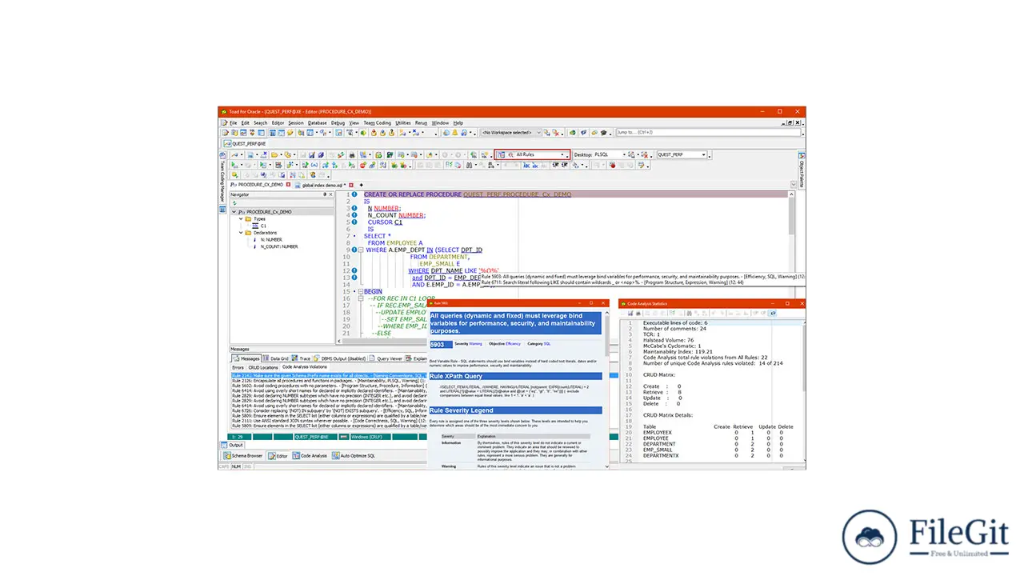Click the rule violation marker on line 13
This screenshot has height=576, width=1024.
click(354, 278)
